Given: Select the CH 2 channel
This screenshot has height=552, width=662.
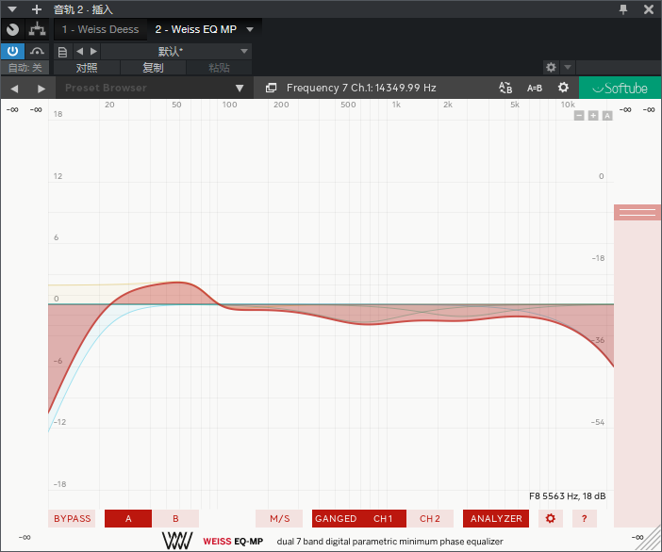Looking at the screenshot, I should 430,519.
